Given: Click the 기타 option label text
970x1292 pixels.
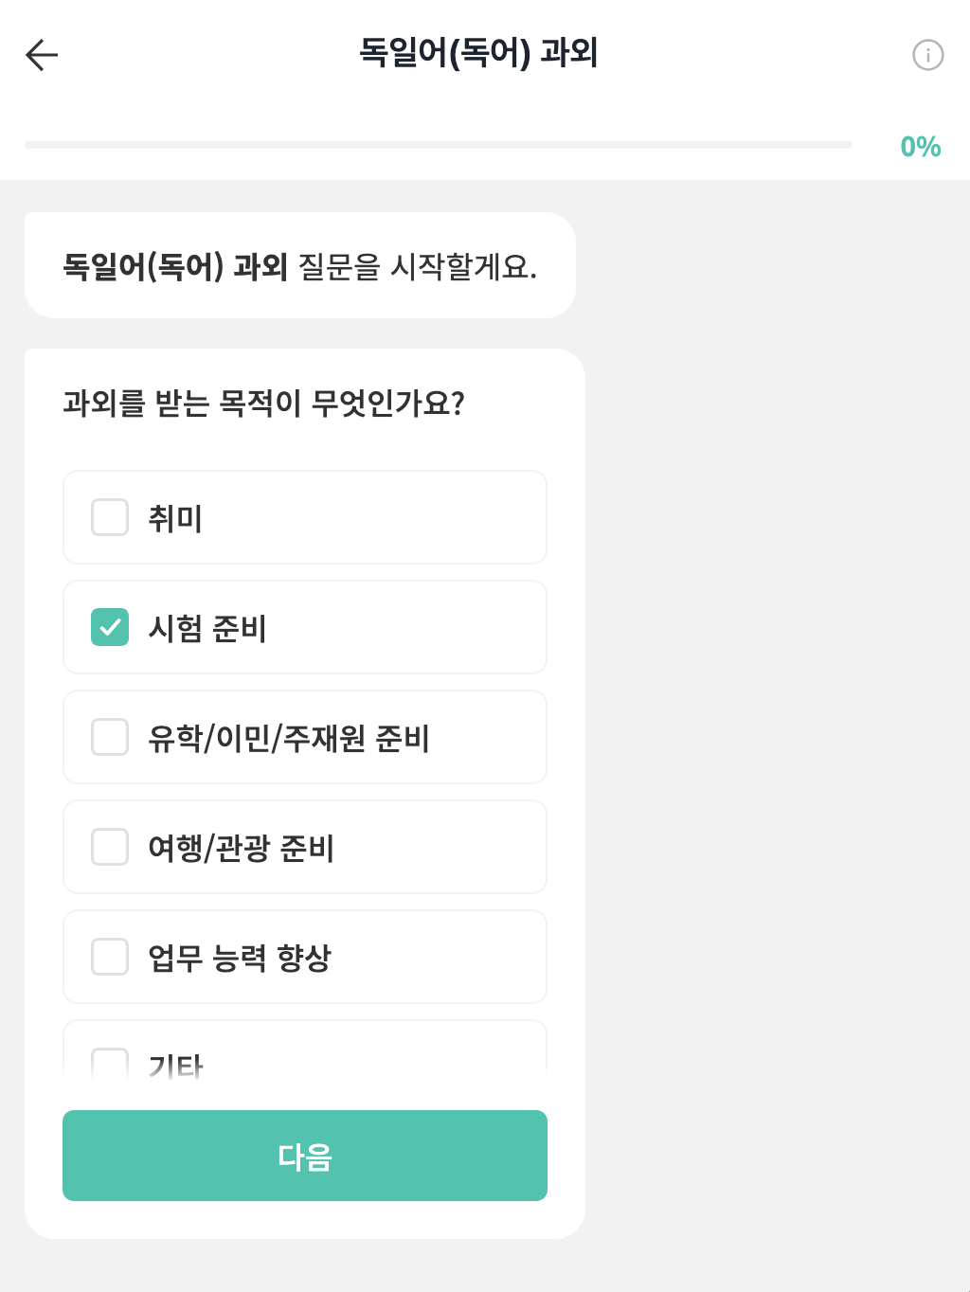Looking at the screenshot, I should pos(176,1067).
